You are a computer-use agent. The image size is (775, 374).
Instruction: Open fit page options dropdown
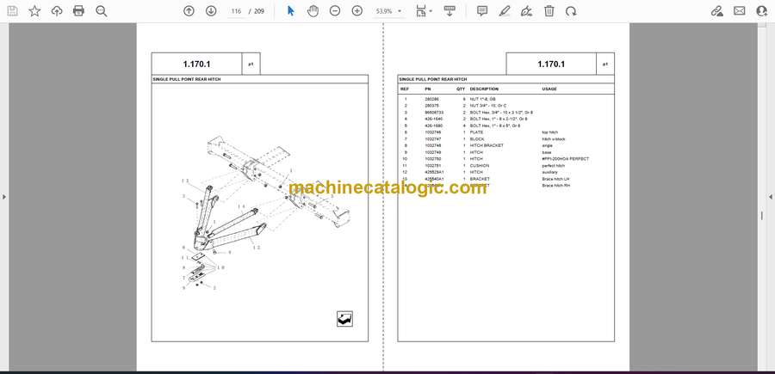click(424, 11)
